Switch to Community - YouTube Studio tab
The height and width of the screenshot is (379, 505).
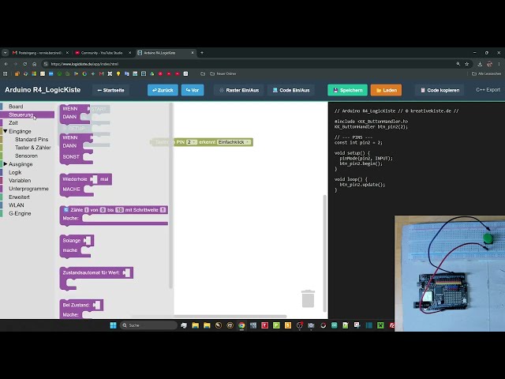point(102,53)
